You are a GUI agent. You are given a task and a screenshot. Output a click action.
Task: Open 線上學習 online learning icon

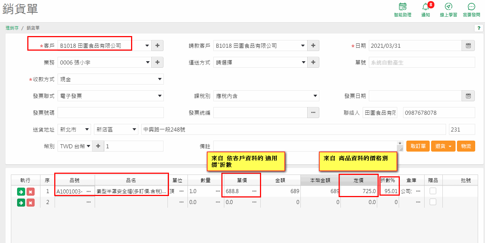coord(449,9)
